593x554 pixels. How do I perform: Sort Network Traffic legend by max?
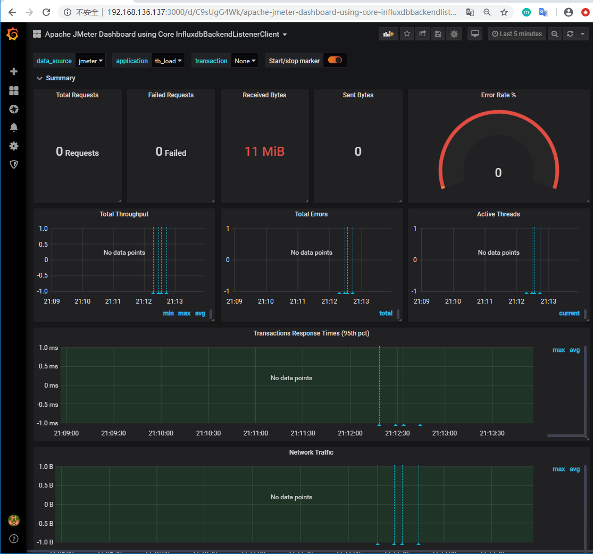click(558, 469)
